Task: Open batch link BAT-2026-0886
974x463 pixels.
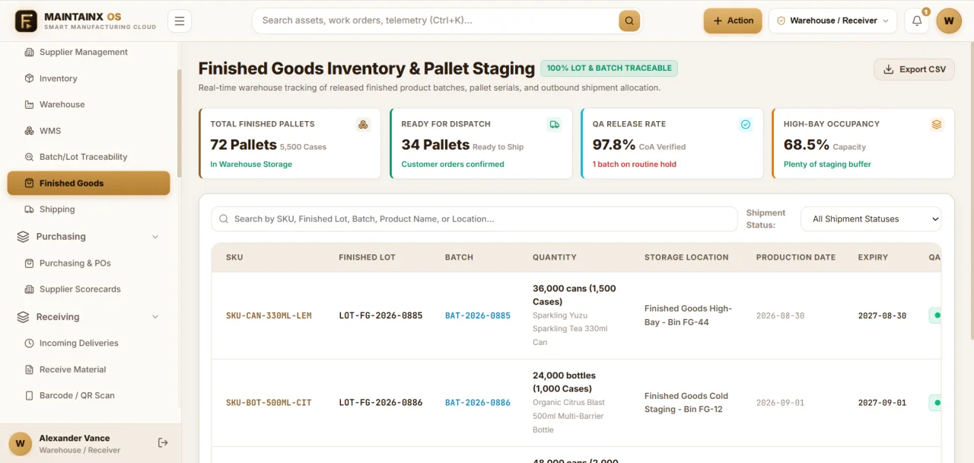Action: (x=478, y=402)
